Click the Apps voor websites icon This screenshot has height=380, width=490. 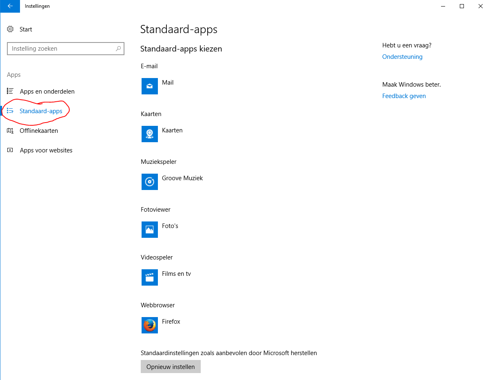tap(10, 150)
